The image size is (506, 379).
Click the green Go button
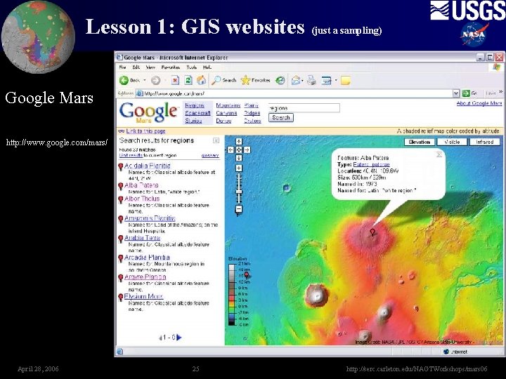point(469,93)
